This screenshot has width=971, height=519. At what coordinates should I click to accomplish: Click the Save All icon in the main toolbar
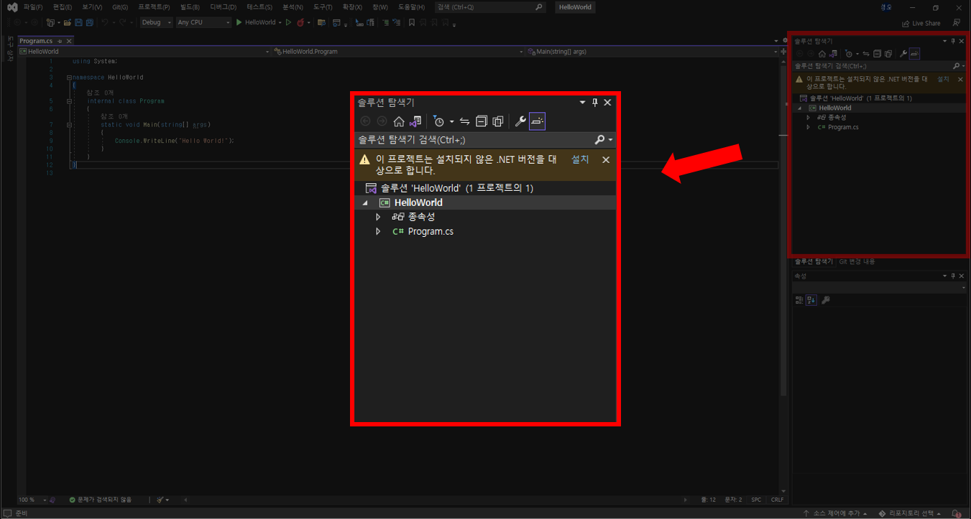click(x=89, y=22)
